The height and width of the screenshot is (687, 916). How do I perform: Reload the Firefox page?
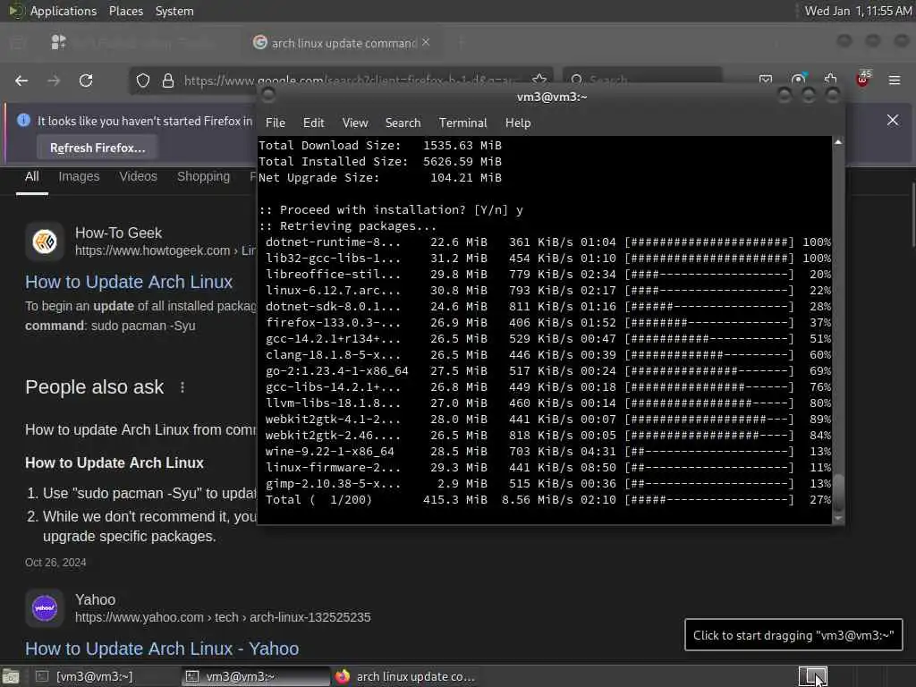(86, 81)
